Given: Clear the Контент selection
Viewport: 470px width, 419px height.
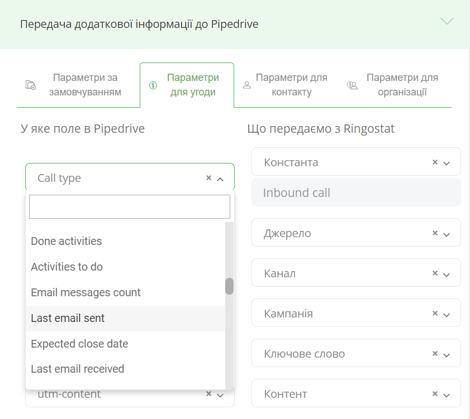Looking at the screenshot, I should (x=435, y=393).
